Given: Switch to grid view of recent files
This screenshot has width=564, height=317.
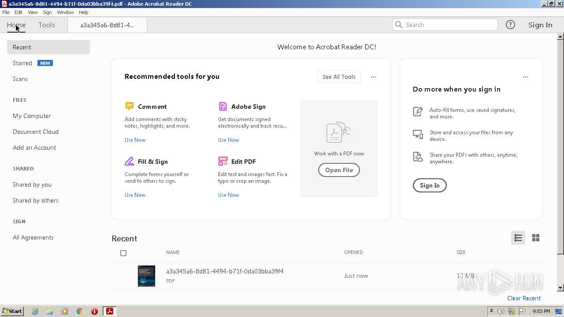Looking at the screenshot, I should point(536,238).
